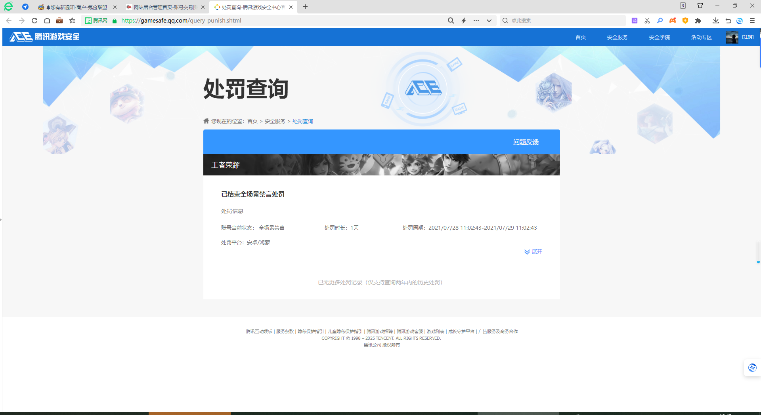Go back to the previous page
The width and height of the screenshot is (761, 415).
[9, 21]
